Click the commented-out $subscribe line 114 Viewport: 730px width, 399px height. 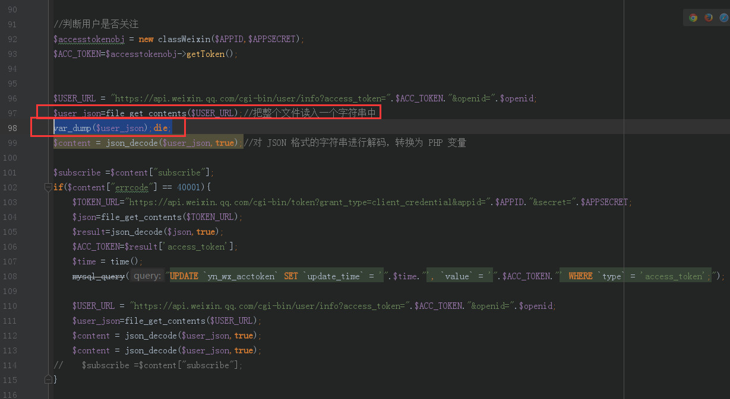click(148, 365)
